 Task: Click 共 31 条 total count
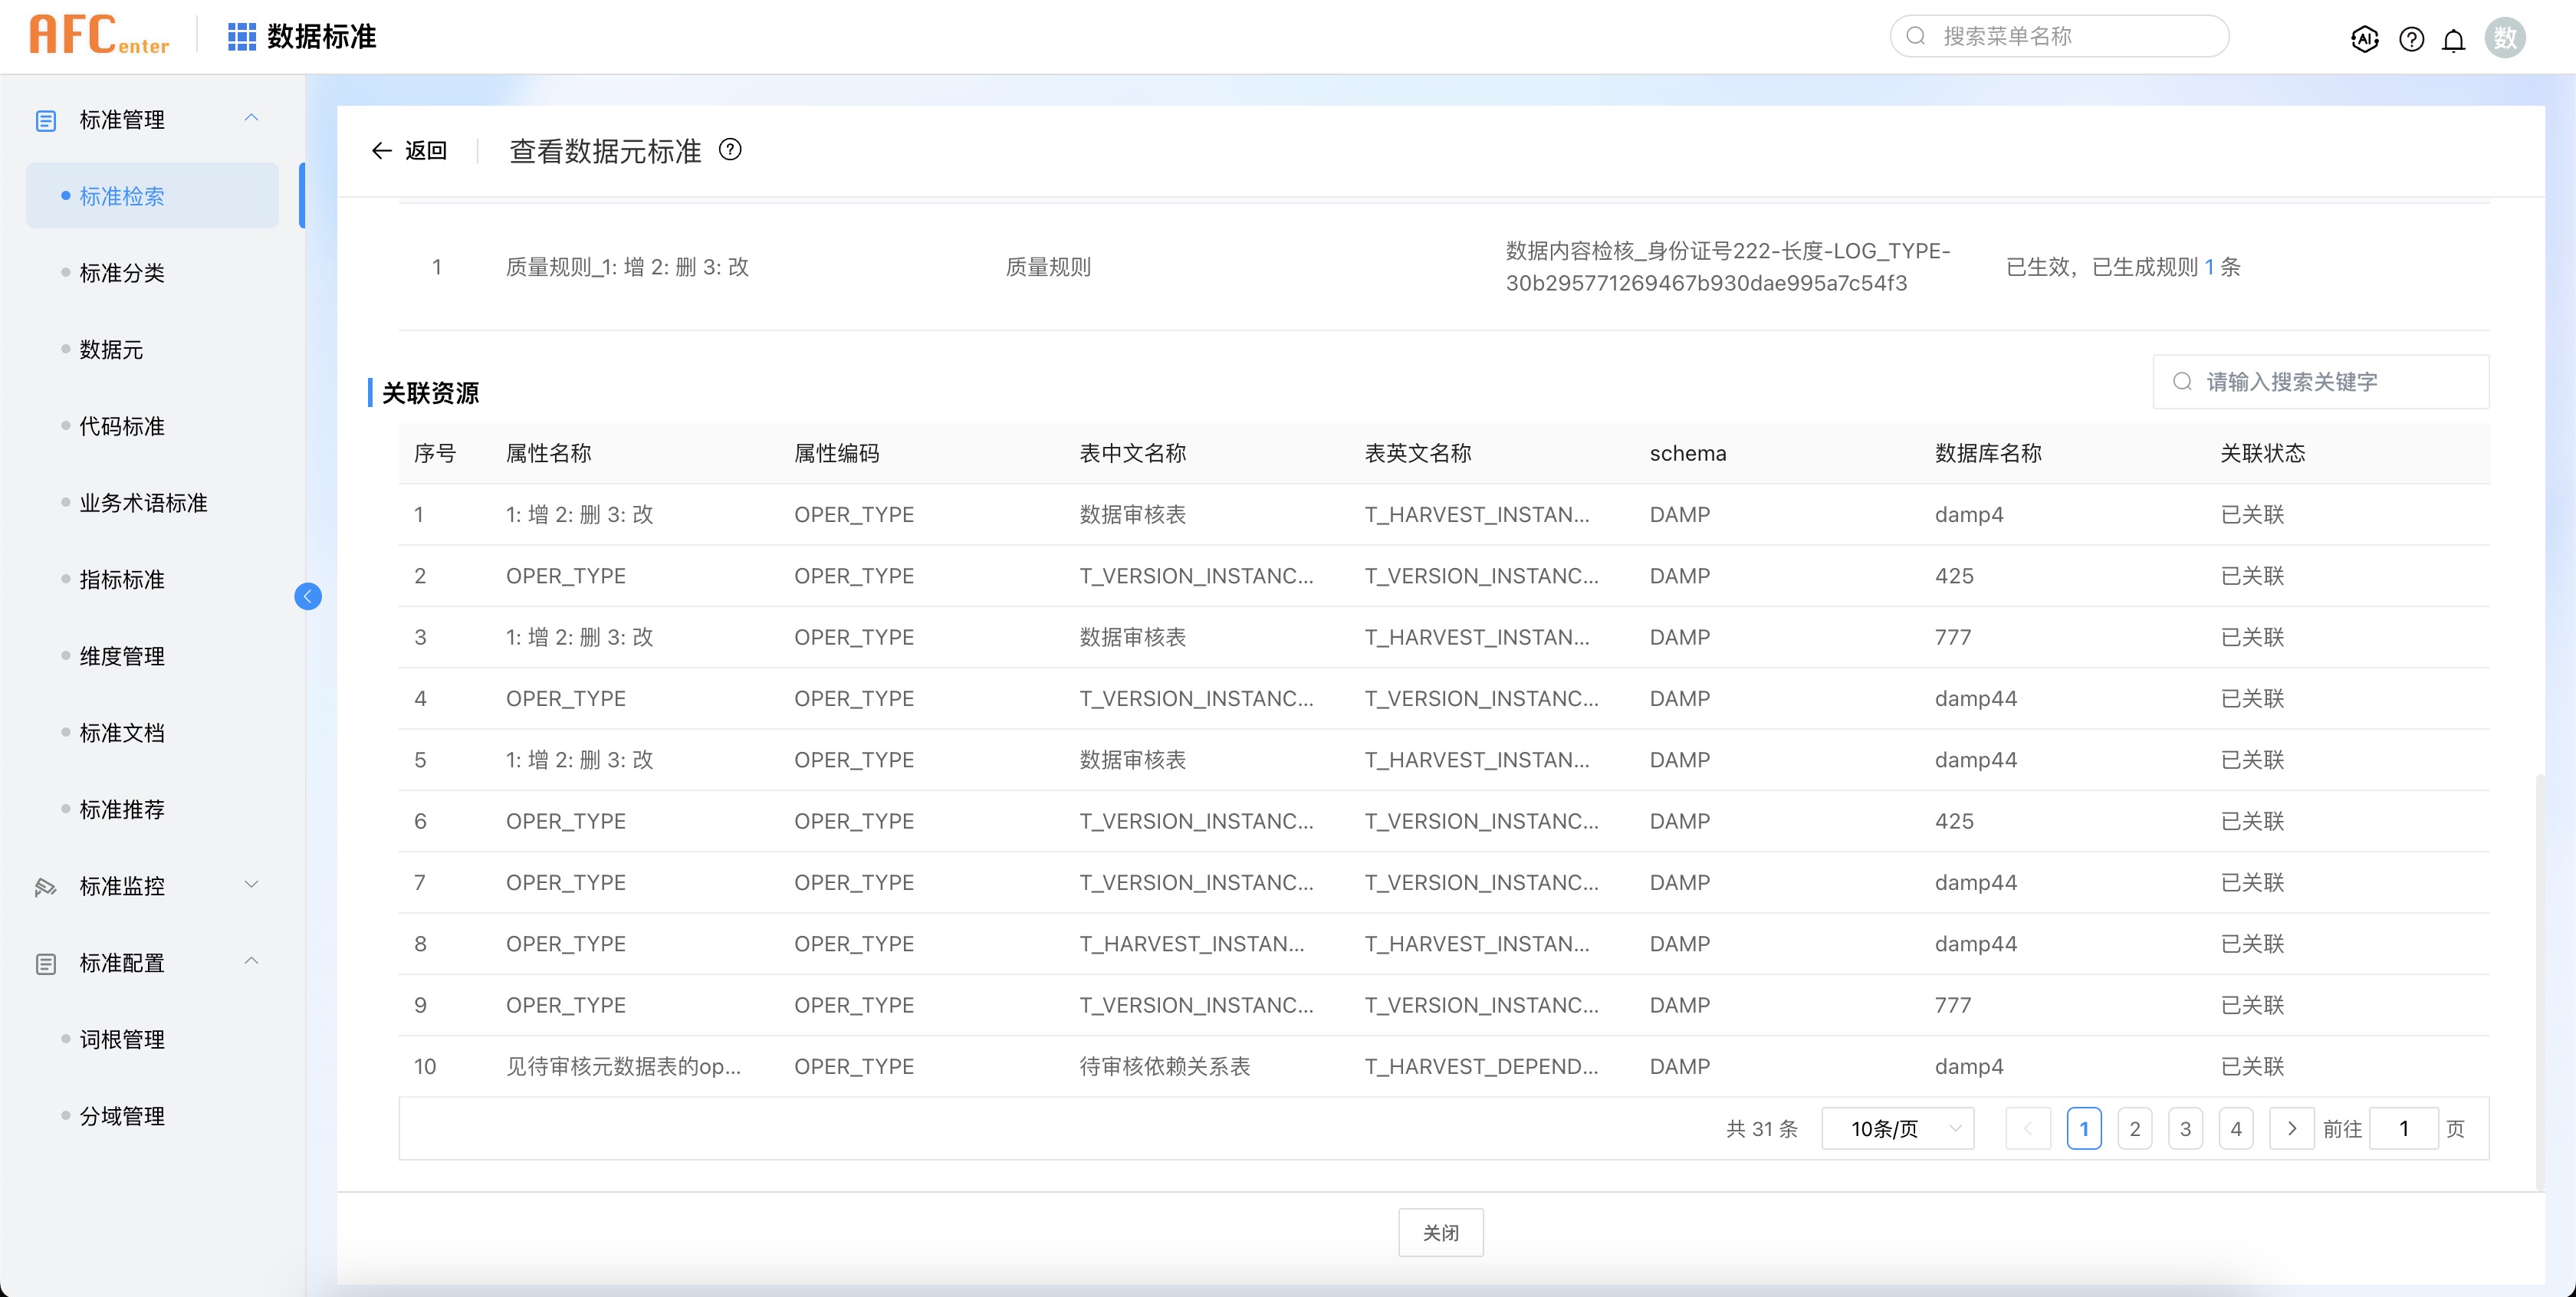(1762, 1129)
